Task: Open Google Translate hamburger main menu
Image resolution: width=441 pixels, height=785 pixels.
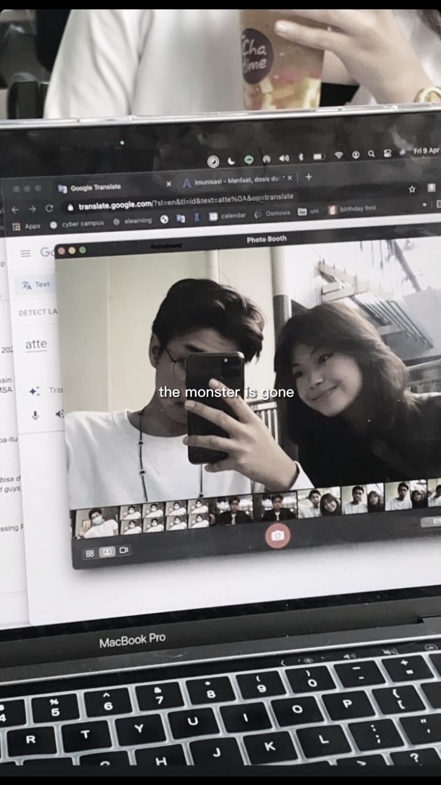Action: click(x=25, y=253)
